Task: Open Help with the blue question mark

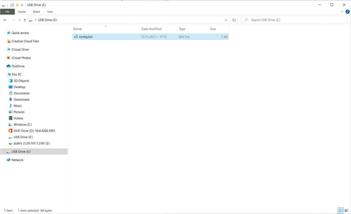Action: click(x=347, y=12)
